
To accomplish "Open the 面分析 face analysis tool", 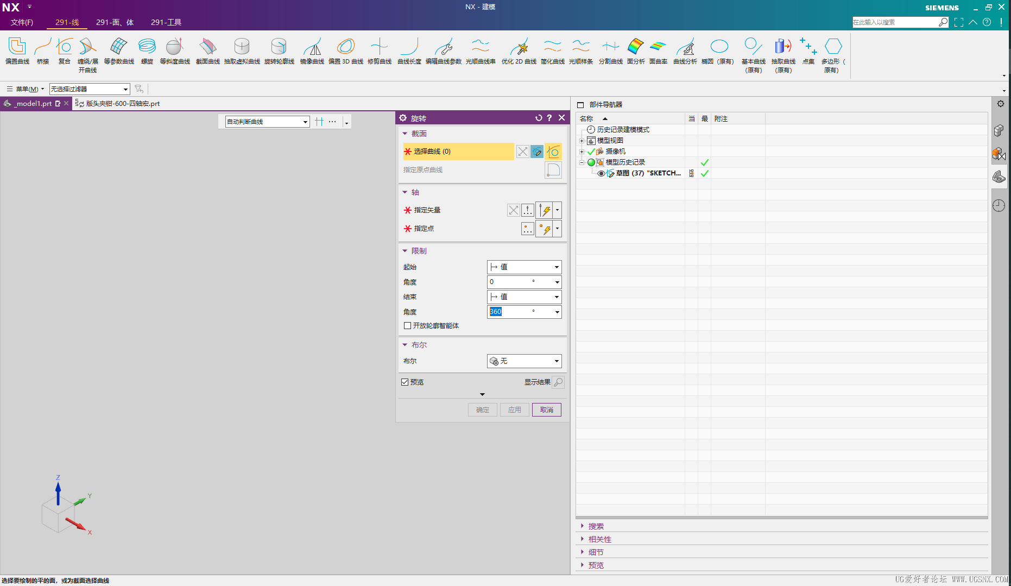I will 636,51.
